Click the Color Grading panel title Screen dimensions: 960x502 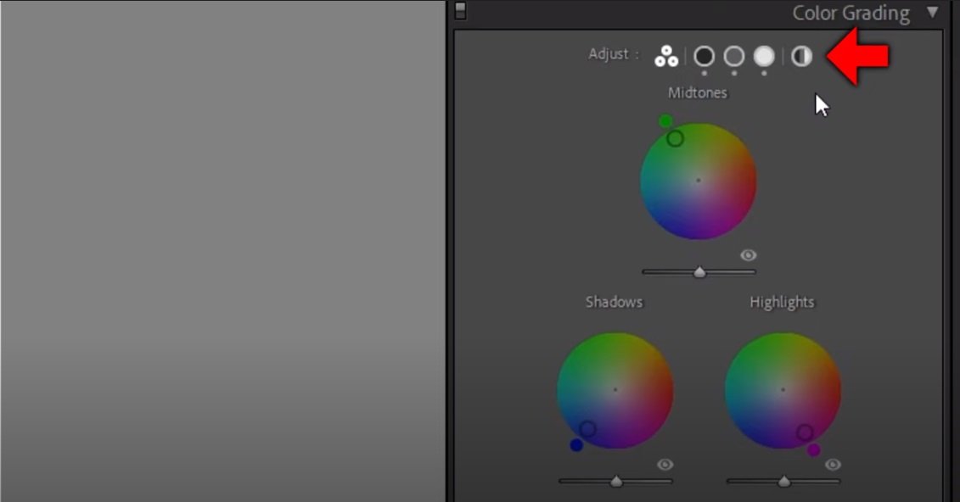tap(851, 14)
